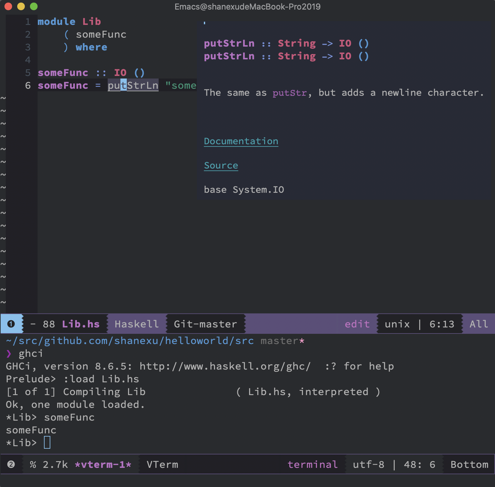Click the 6:13 cursor position indicator
The width and height of the screenshot is (495, 487).
pyautogui.click(x=442, y=324)
